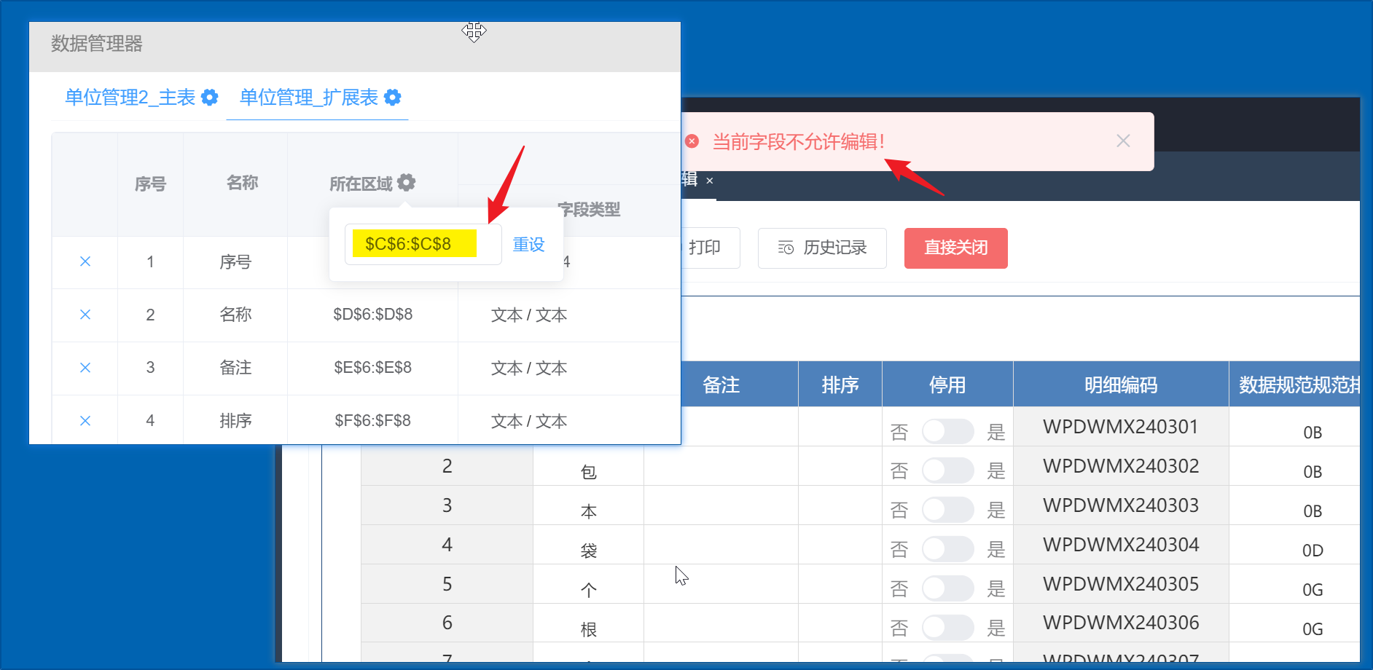Select cell WPDWMX240301
The width and height of the screenshot is (1373, 670).
coord(1121,427)
